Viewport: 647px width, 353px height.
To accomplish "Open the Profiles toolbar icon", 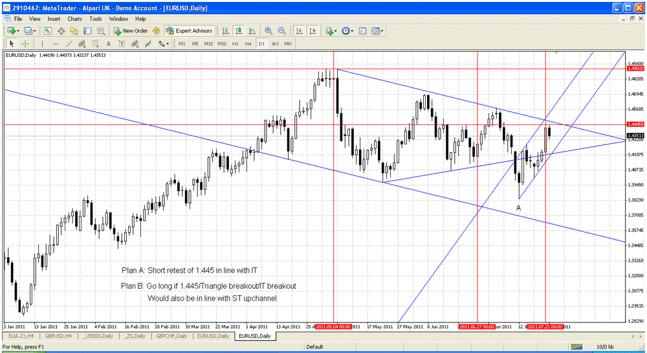I will [x=28, y=30].
